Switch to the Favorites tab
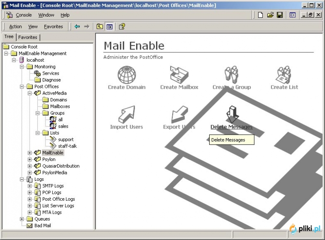Viewport: 325px width, 240px height. coord(28,37)
